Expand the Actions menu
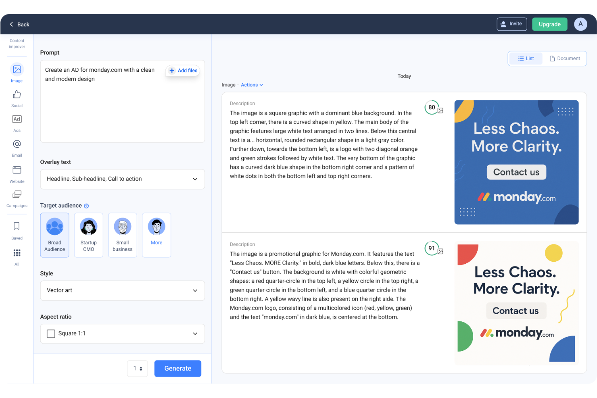The height and width of the screenshot is (398, 597). (x=252, y=85)
